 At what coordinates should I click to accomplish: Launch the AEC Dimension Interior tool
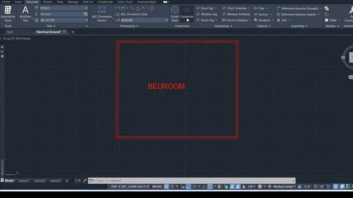coord(101,14)
